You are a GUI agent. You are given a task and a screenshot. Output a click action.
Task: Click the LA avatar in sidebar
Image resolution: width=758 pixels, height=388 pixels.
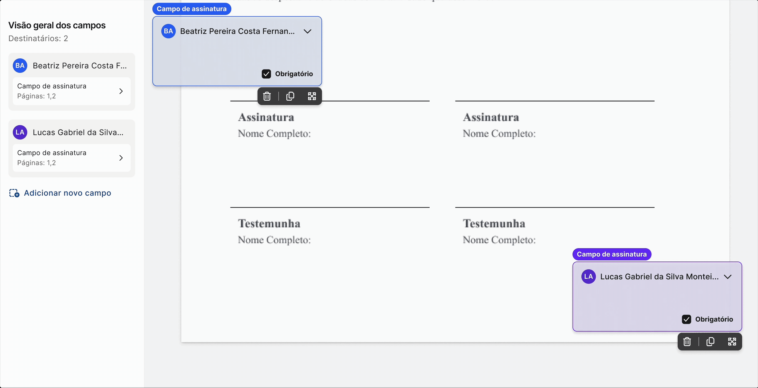20,132
